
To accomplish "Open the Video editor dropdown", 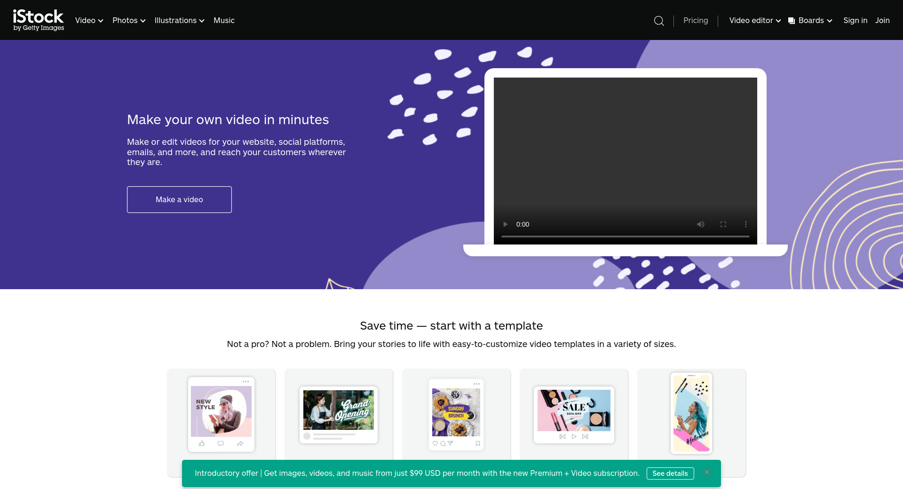I will 755,20.
